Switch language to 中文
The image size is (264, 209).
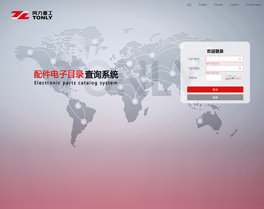pos(189,5)
